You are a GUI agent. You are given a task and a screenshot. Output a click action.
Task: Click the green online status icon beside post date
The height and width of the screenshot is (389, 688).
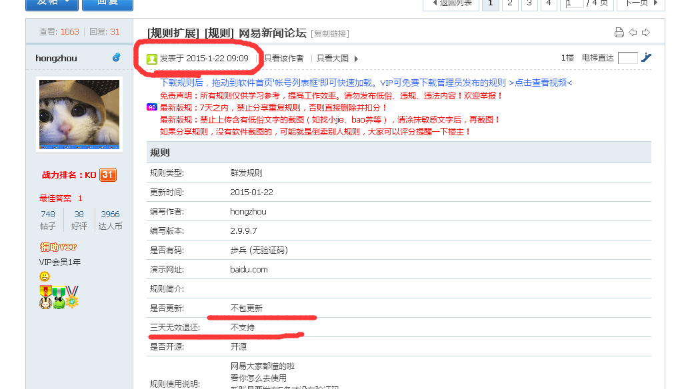(x=153, y=58)
